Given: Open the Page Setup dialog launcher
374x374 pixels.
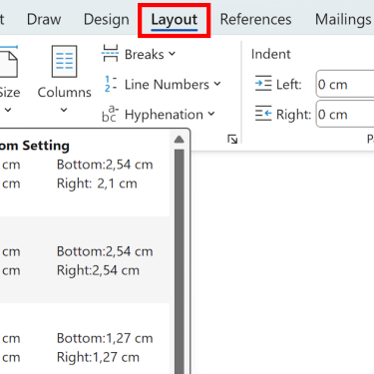Looking at the screenshot, I should pyautogui.click(x=232, y=139).
